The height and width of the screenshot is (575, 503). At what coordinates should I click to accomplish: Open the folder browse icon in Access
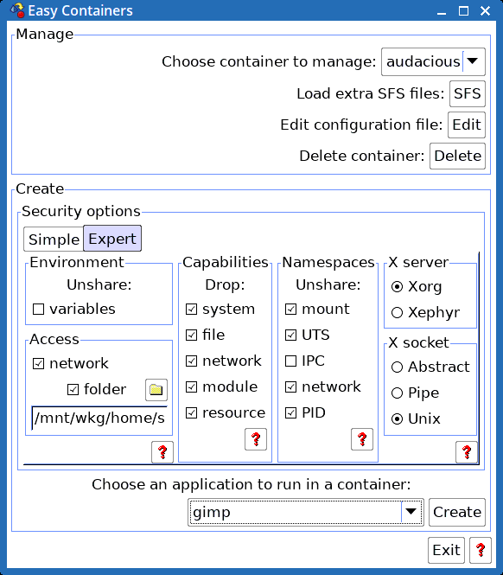(x=156, y=389)
